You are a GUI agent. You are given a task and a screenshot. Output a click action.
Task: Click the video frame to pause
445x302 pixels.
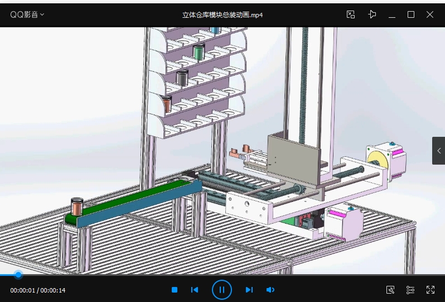tap(223, 151)
